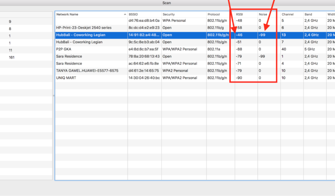
Task: Click the 5 GHz band cell
Action: click(x=309, y=49)
